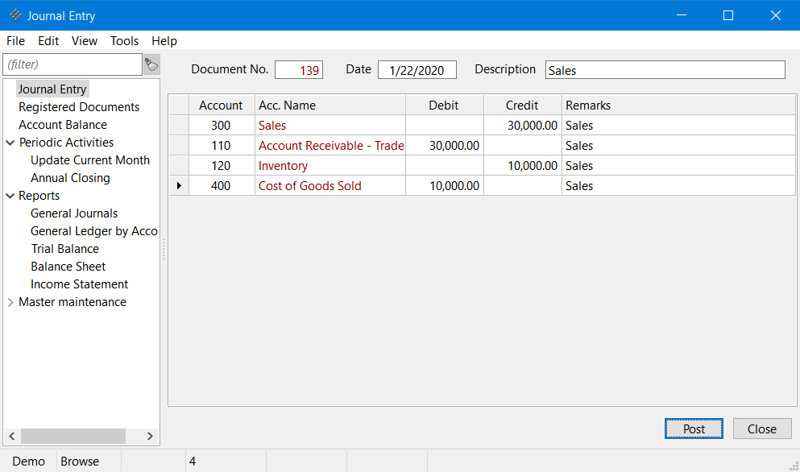Select Registered Documents in sidebar
This screenshot has height=472, width=800.
click(x=79, y=107)
